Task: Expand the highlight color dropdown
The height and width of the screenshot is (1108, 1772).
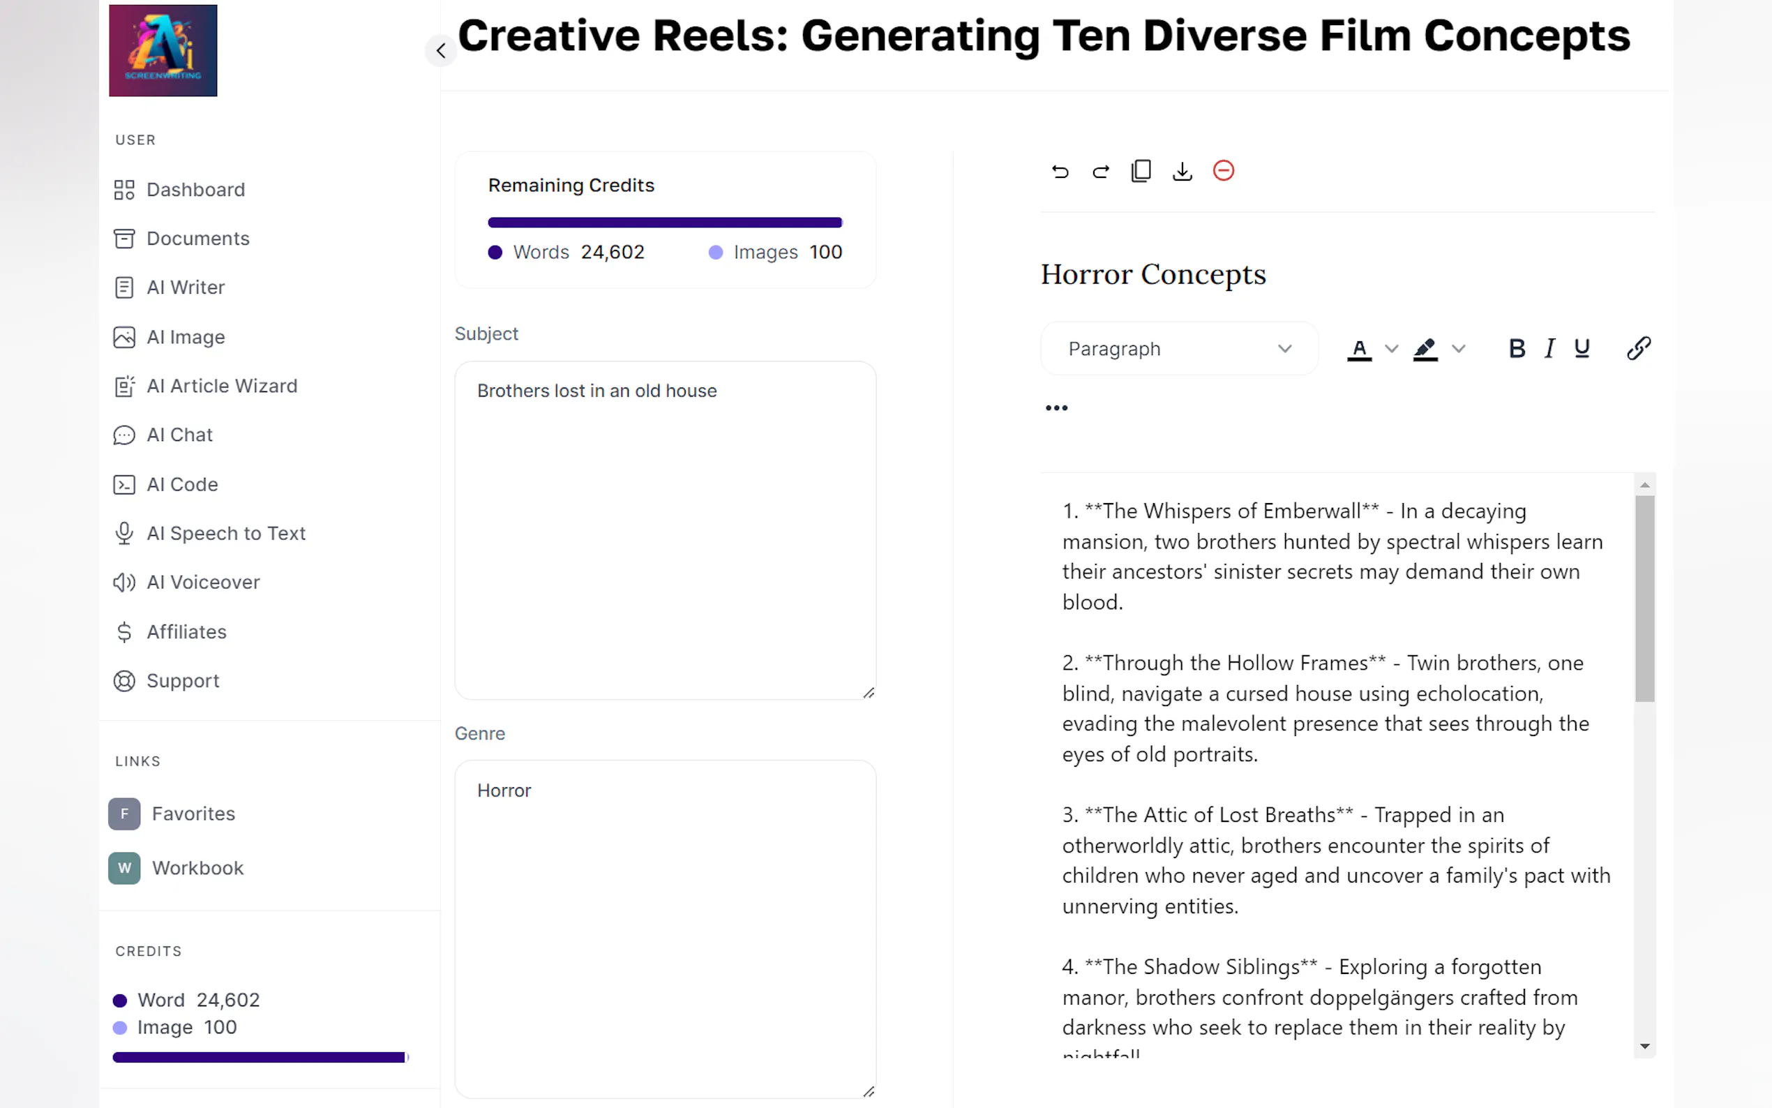Action: coord(1460,350)
